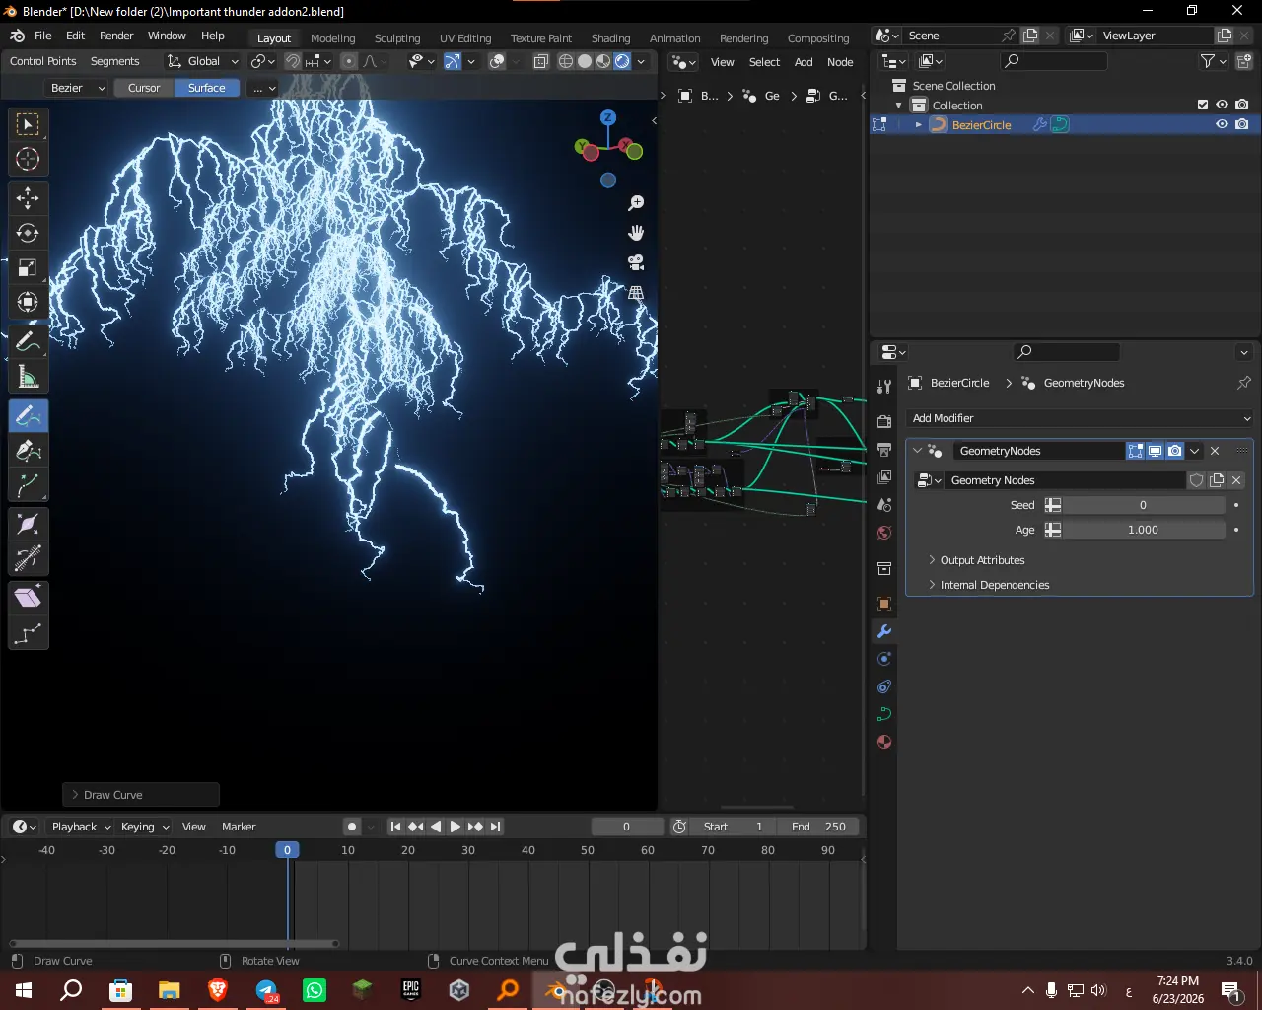Click the viewport pan hand icon
The width and height of the screenshot is (1262, 1010).
pyautogui.click(x=636, y=233)
